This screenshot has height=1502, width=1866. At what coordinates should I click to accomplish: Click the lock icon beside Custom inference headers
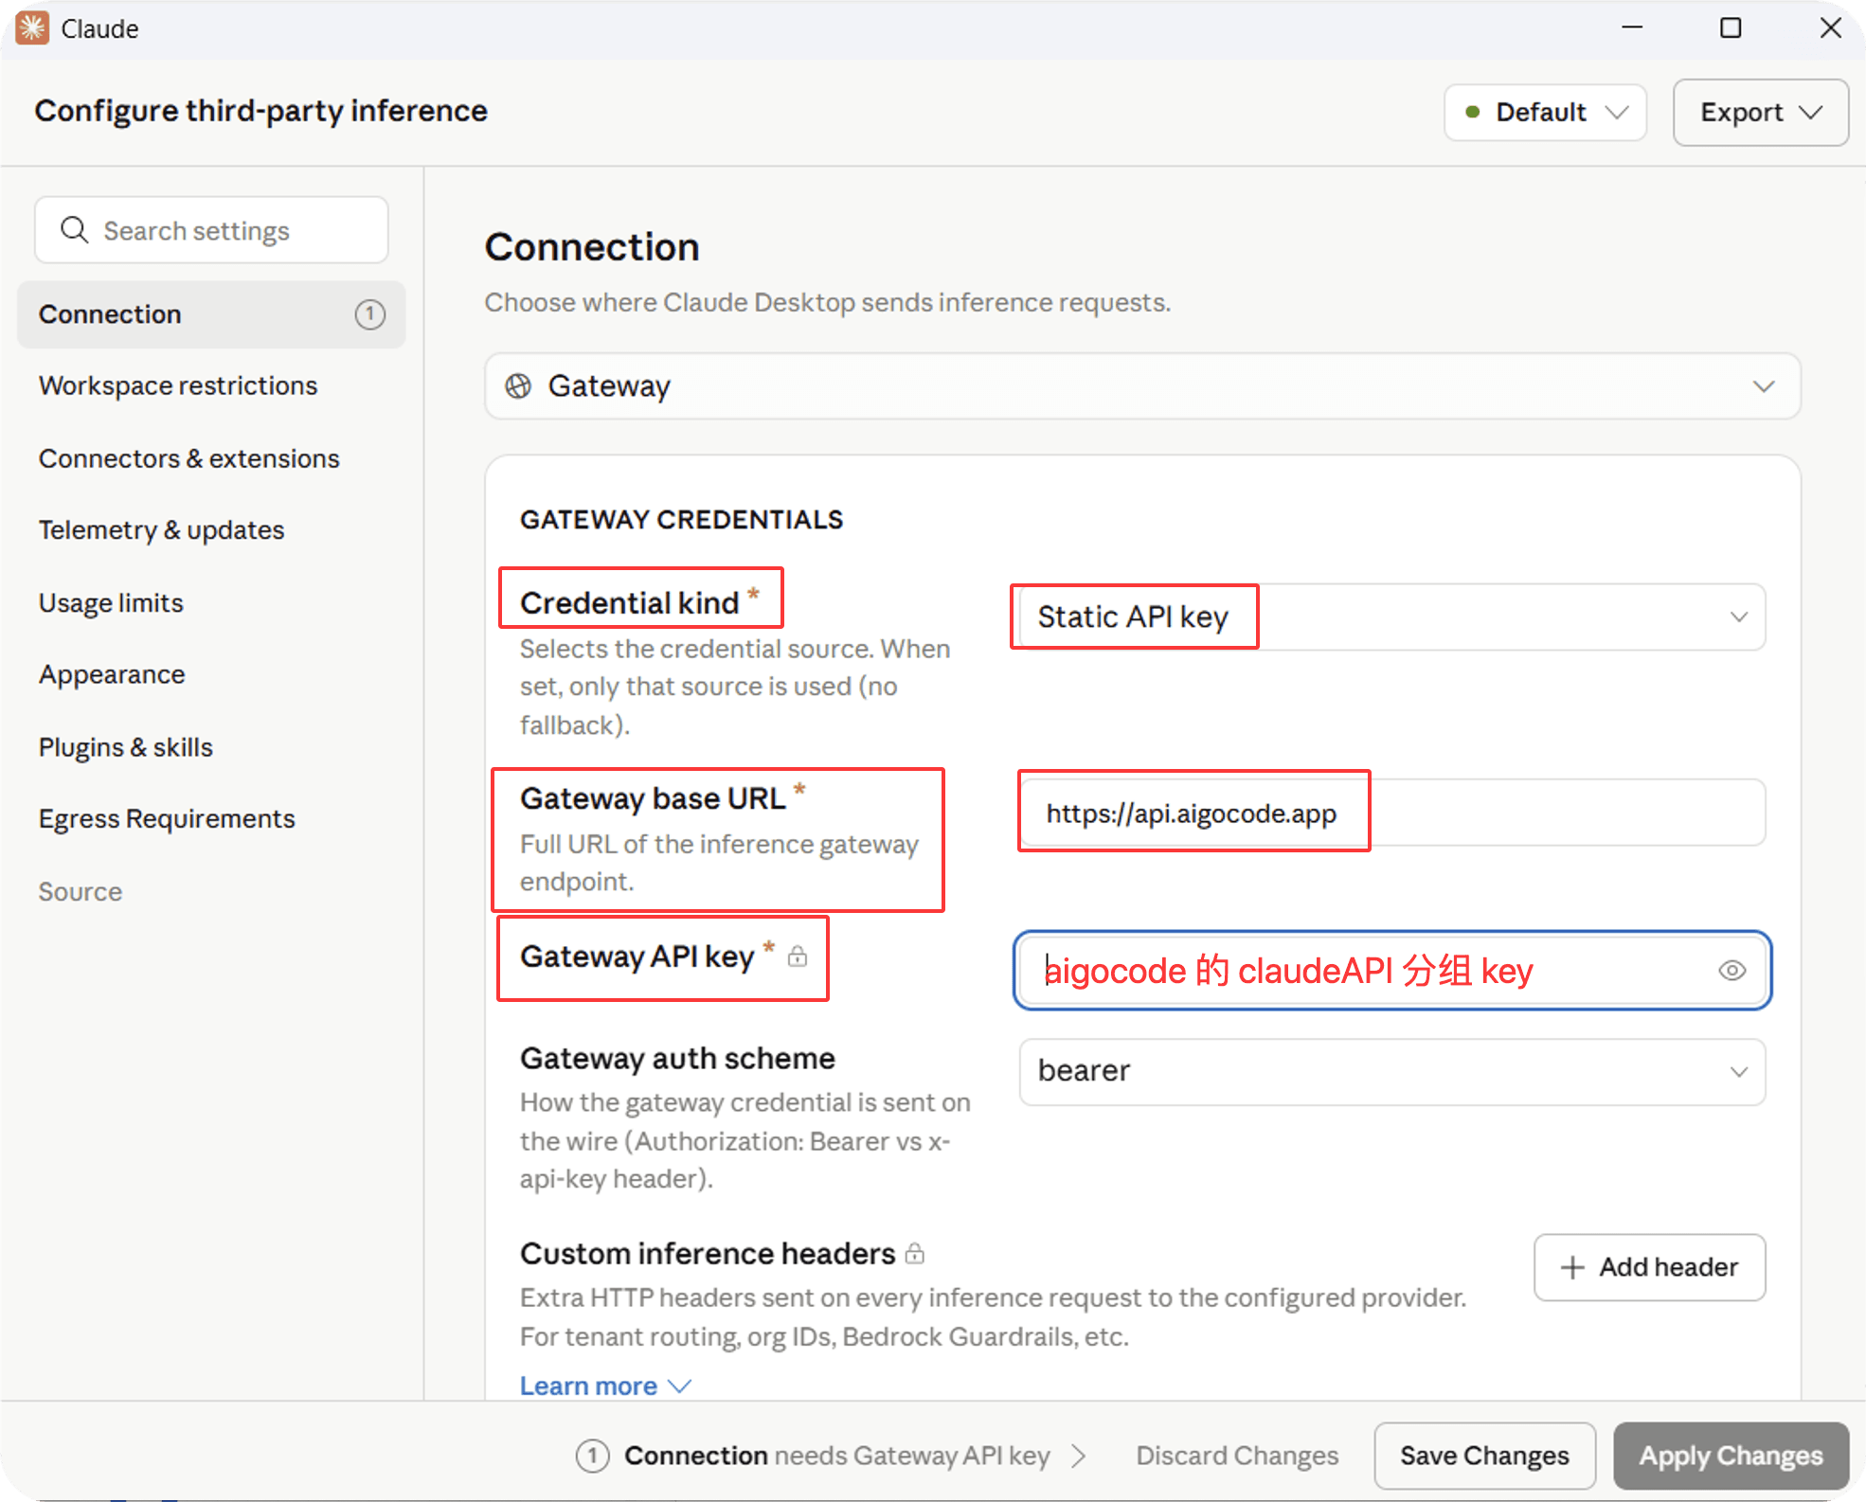click(x=914, y=1254)
